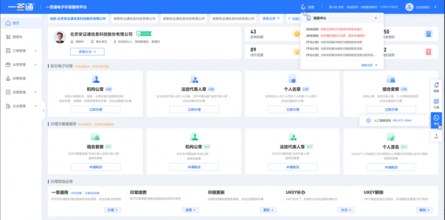Click 申请购买 under per-use 机构公章
The image size is (445, 220).
coord(194,167)
